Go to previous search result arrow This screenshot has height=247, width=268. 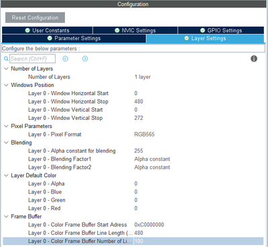65,59
